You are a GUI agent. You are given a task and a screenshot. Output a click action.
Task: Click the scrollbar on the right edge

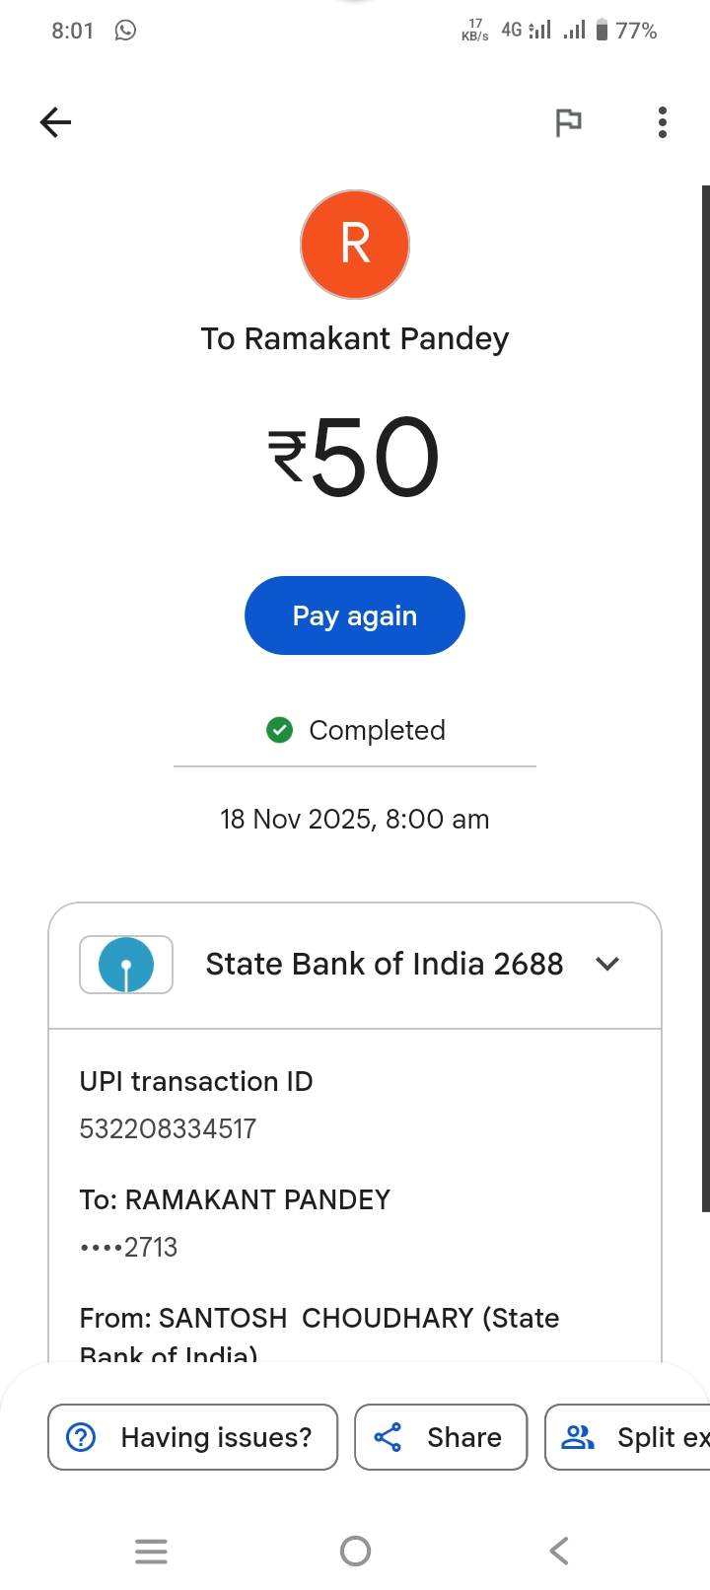pos(705,690)
